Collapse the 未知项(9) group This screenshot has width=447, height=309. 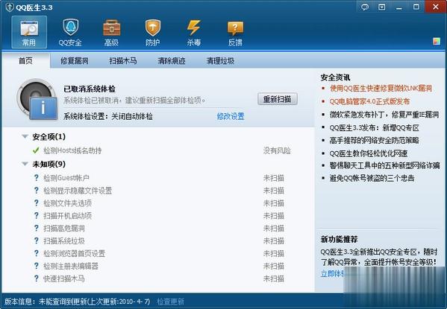point(25,164)
